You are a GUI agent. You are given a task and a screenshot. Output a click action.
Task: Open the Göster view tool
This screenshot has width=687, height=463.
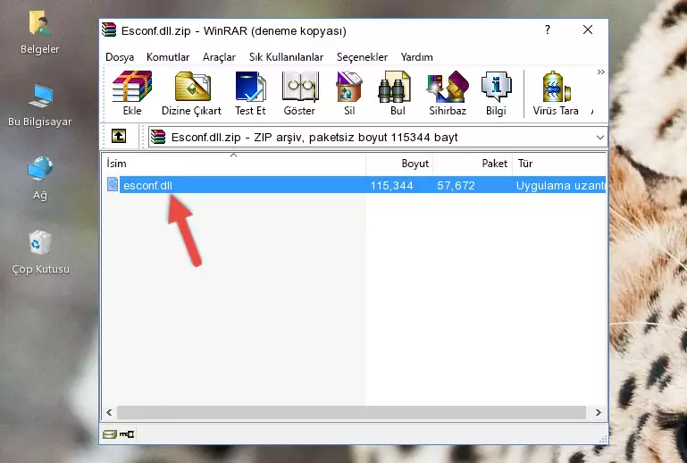click(x=299, y=93)
